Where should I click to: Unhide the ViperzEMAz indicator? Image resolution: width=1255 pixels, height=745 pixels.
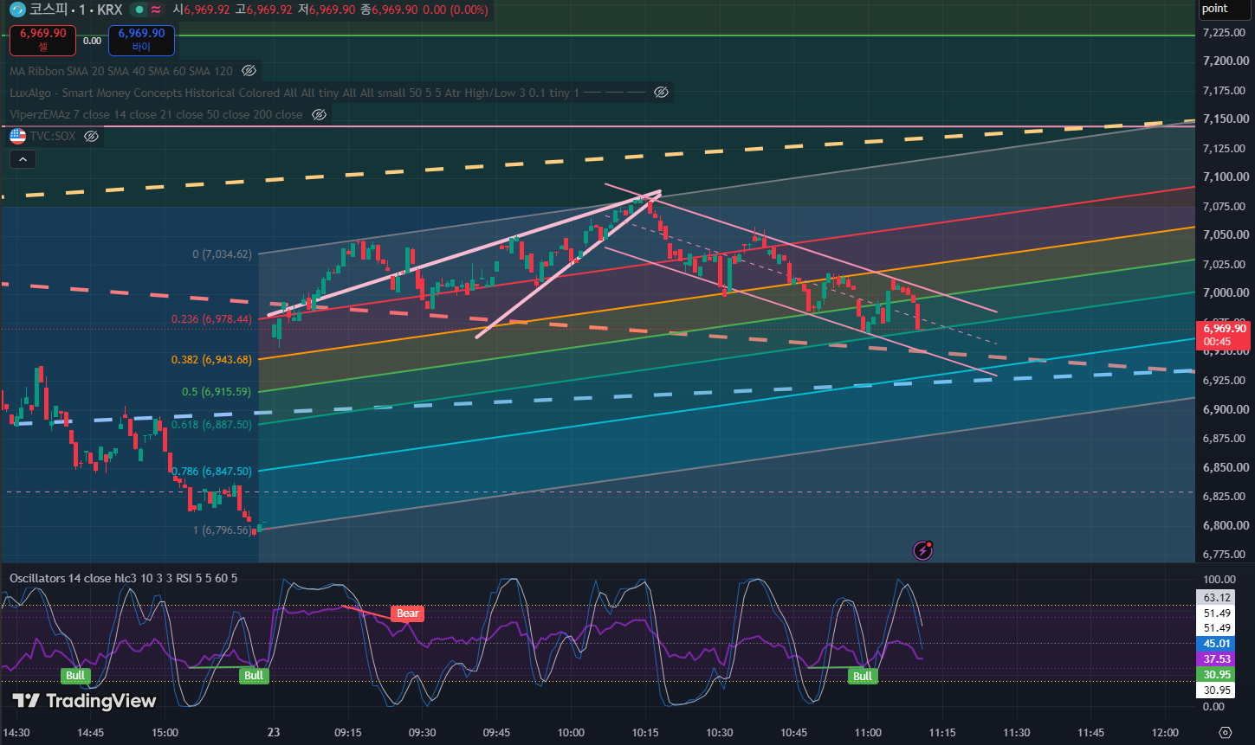[319, 114]
